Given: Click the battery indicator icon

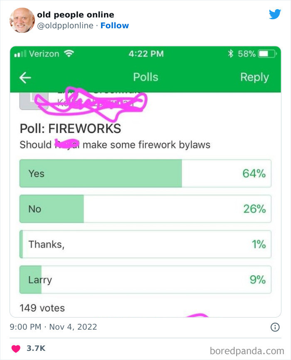Looking at the screenshot, I should (267, 54).
